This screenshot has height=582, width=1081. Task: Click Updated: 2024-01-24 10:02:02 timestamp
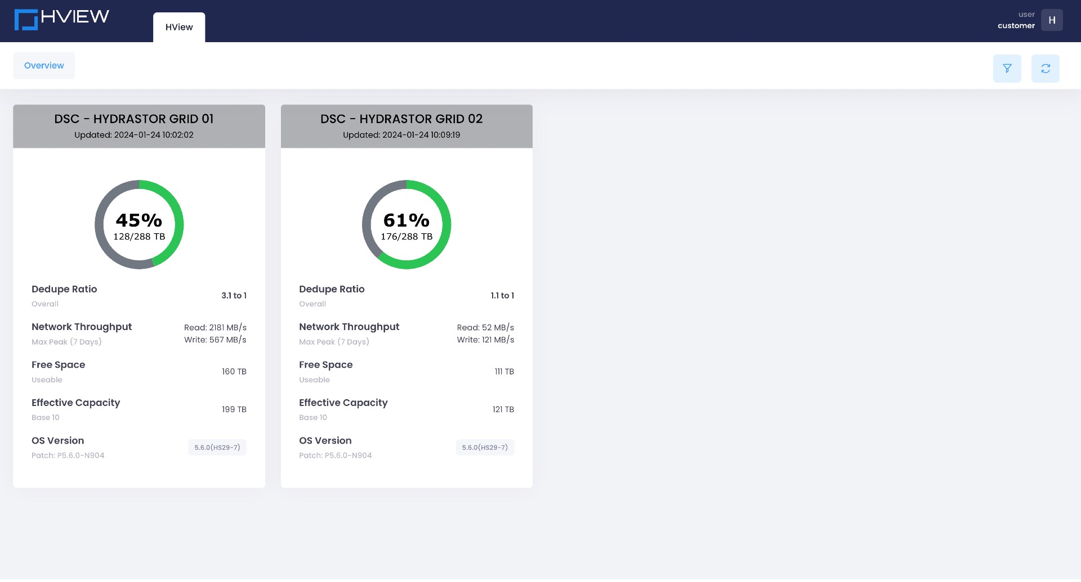tap(134, 135)
